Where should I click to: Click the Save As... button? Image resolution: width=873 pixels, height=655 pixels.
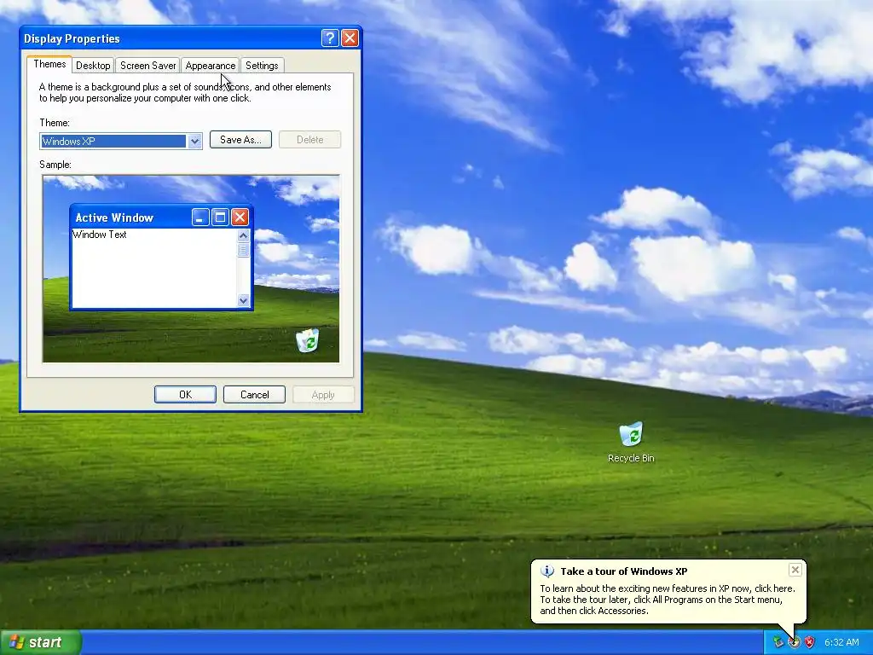(x=240, y=139)
